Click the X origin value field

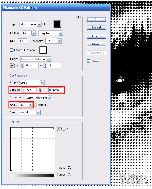point(31,66)
